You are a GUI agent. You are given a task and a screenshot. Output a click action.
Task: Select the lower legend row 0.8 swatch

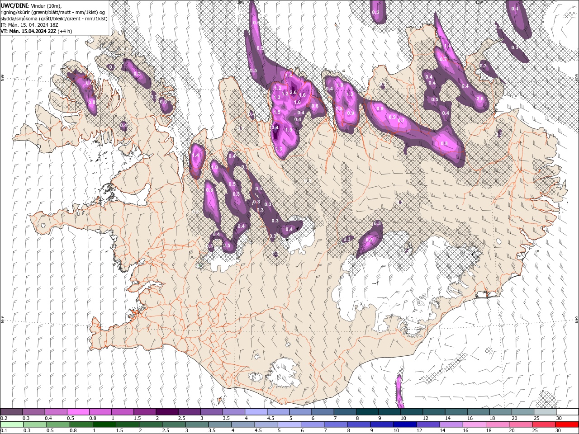pos(81,425)
